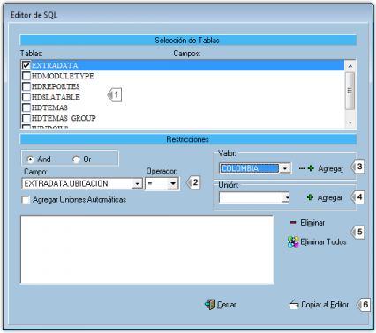Click the door icon for Cerrar
The image size is (376, 333).
[x=210, y=304]
